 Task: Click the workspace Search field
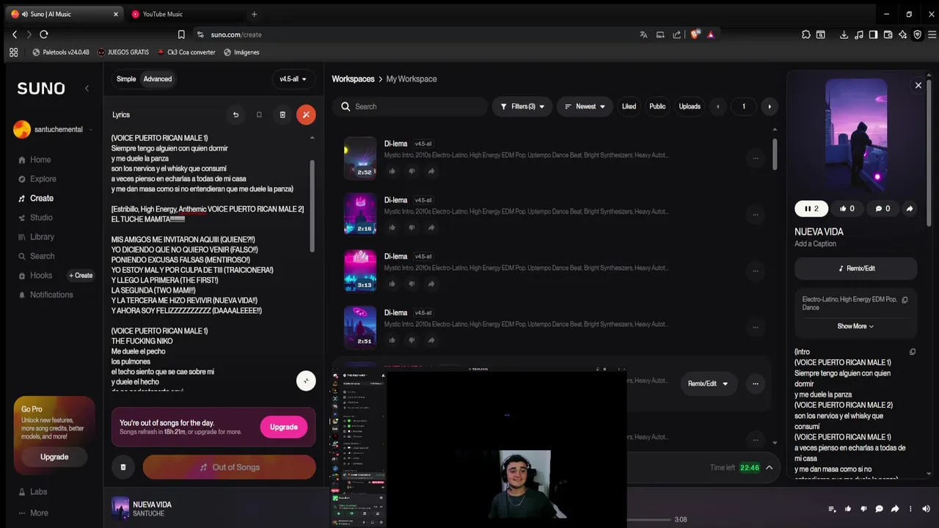[x=409, y=106]
